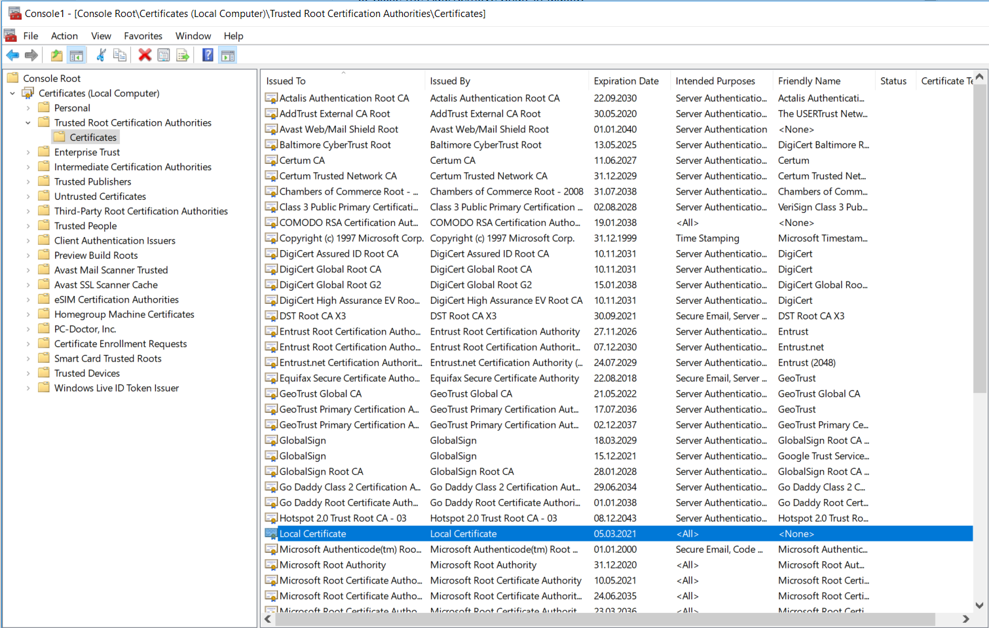This screenshot has height=628, width=989.
Task: Click the certificate icon for Actalis Authentication Root CA
Action: tap(271, 98)
